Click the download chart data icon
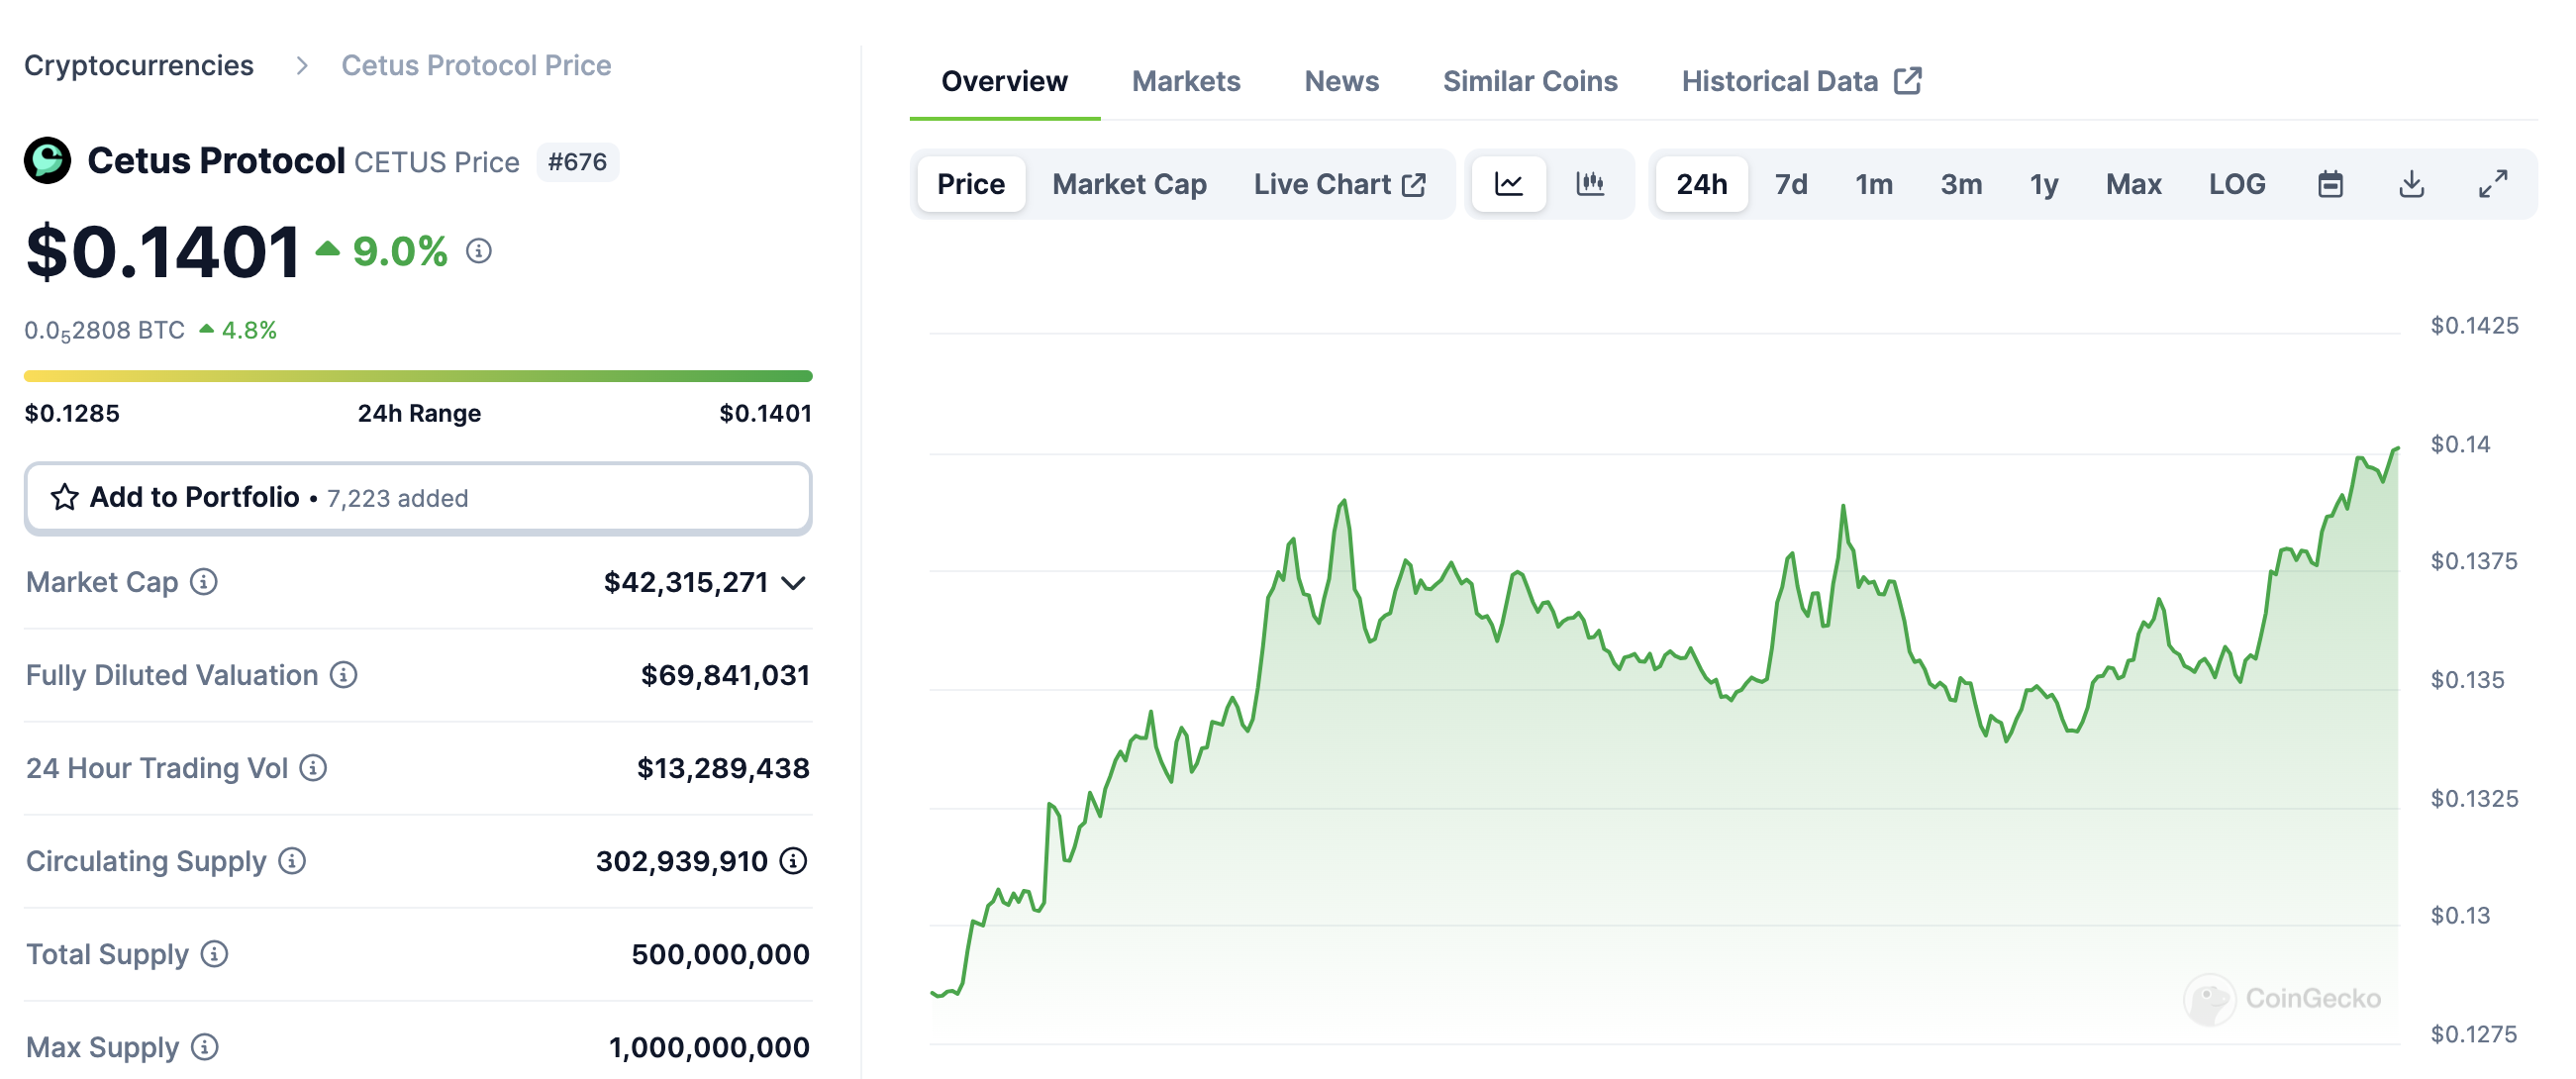 coord(2412,184)
